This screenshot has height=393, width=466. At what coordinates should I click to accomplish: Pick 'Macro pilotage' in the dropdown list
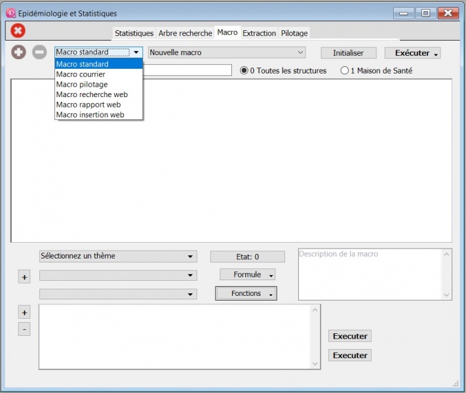point(82,85)
